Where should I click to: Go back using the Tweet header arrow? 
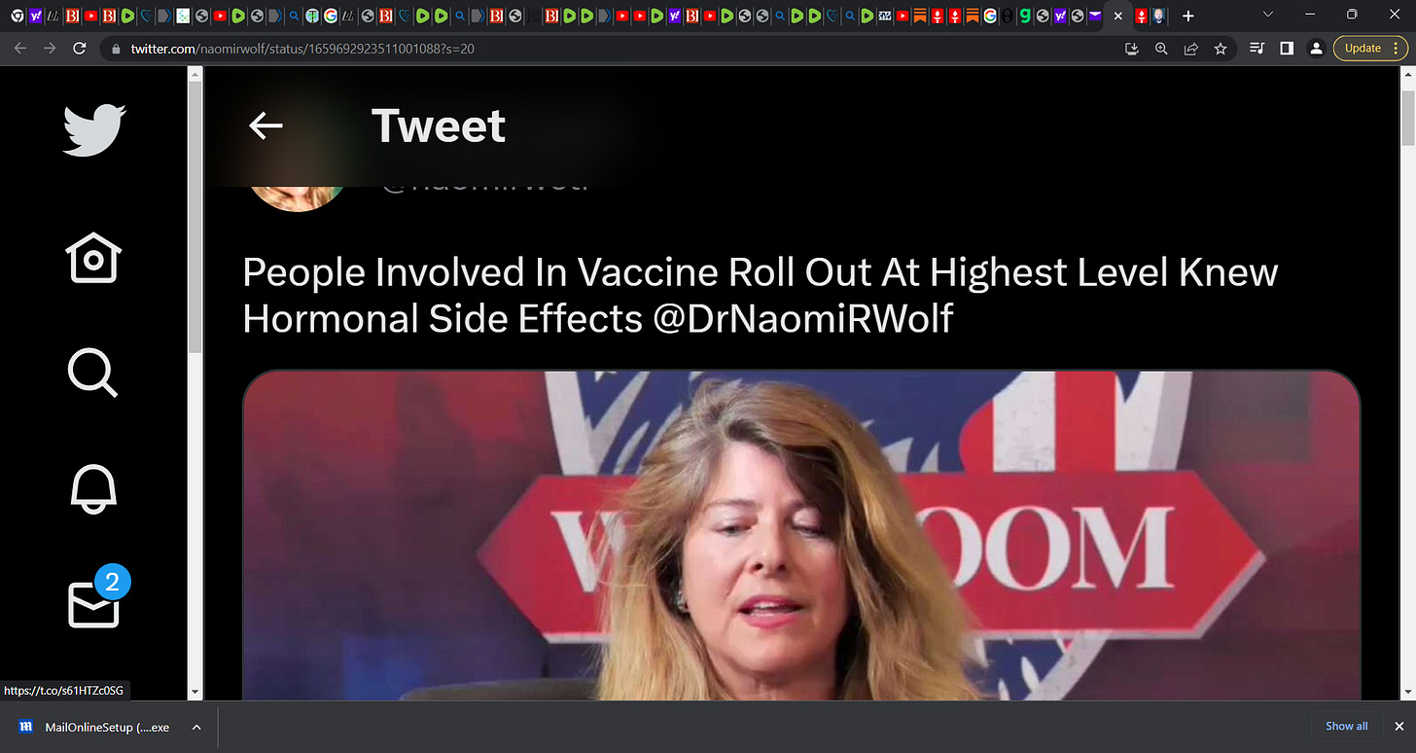pyautogui.click(x=265, y=125)
